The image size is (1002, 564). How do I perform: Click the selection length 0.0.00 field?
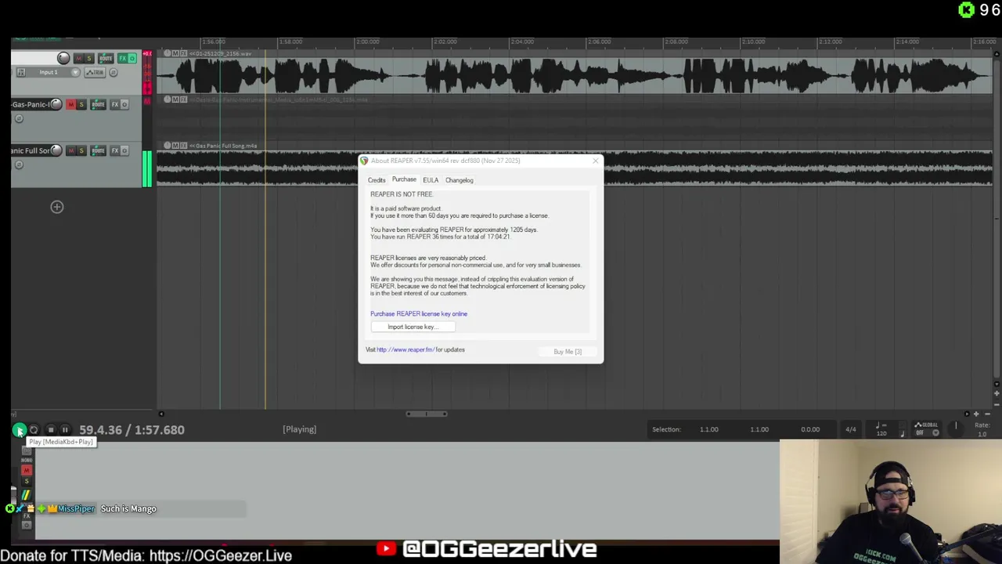click(810, 429)
